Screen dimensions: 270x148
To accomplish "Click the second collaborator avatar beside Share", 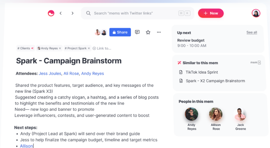I will [x=104, y=32].
